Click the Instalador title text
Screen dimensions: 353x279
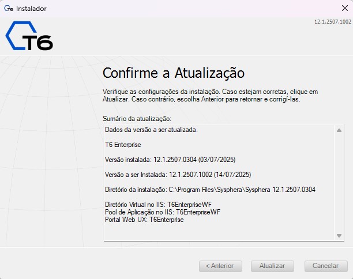click(31, 9)
